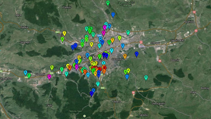
Task: Click the blue 109A road badge
Action: [x=100, y=36]
